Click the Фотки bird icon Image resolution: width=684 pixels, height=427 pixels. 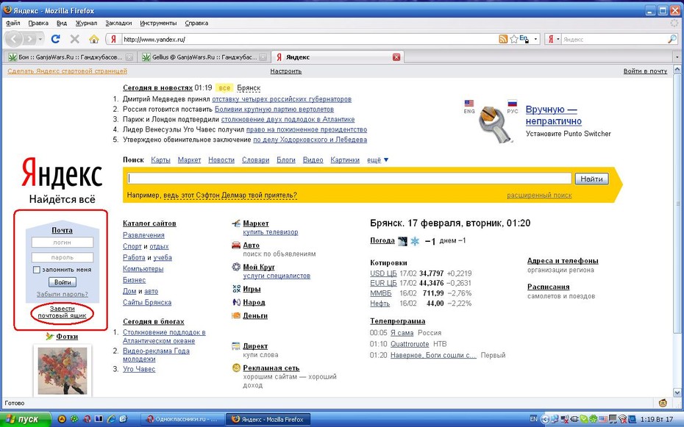tap(50, 337)
